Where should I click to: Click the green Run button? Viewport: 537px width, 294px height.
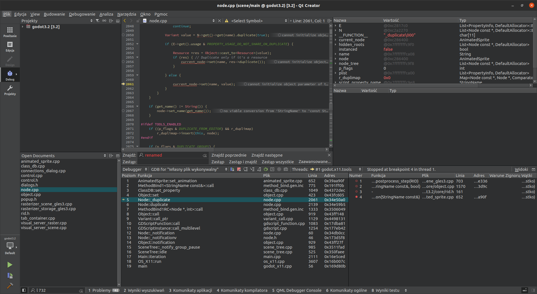10,265
